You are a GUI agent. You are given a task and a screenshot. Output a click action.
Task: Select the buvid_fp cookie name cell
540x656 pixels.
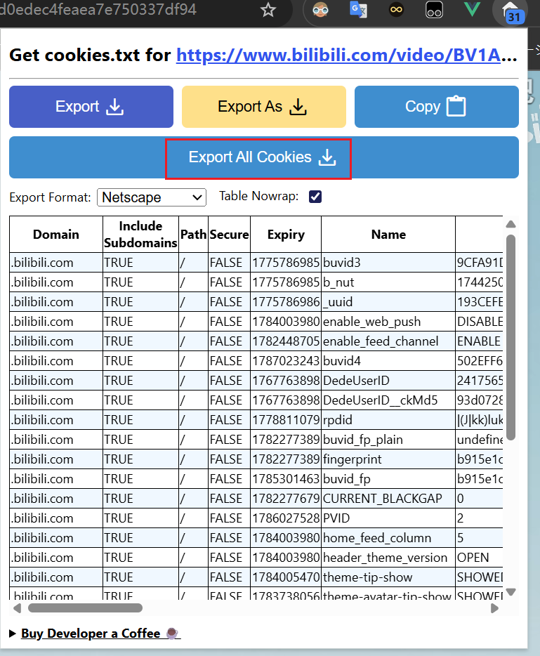coord(388,478)
